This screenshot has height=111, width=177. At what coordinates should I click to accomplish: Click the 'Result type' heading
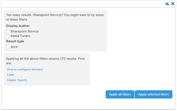(x=15, y=41)
